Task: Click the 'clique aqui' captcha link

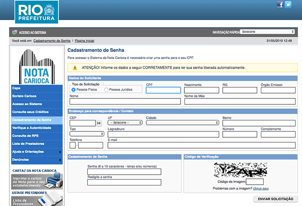Action: pos(261,188)
